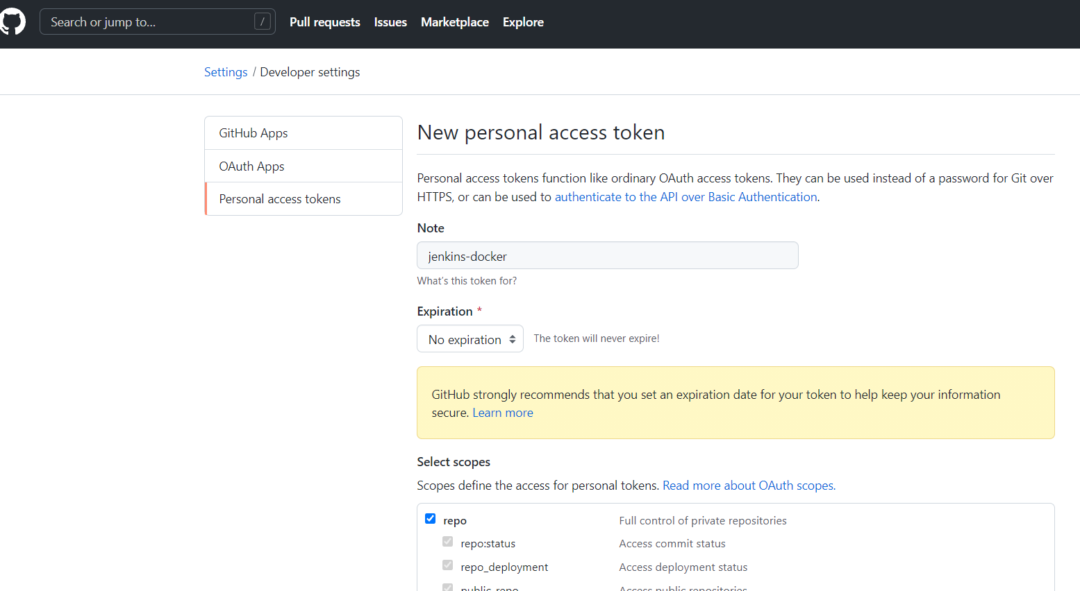Open Read more about OAuth scopes
1080x591 pixels.
pos(749,486)
